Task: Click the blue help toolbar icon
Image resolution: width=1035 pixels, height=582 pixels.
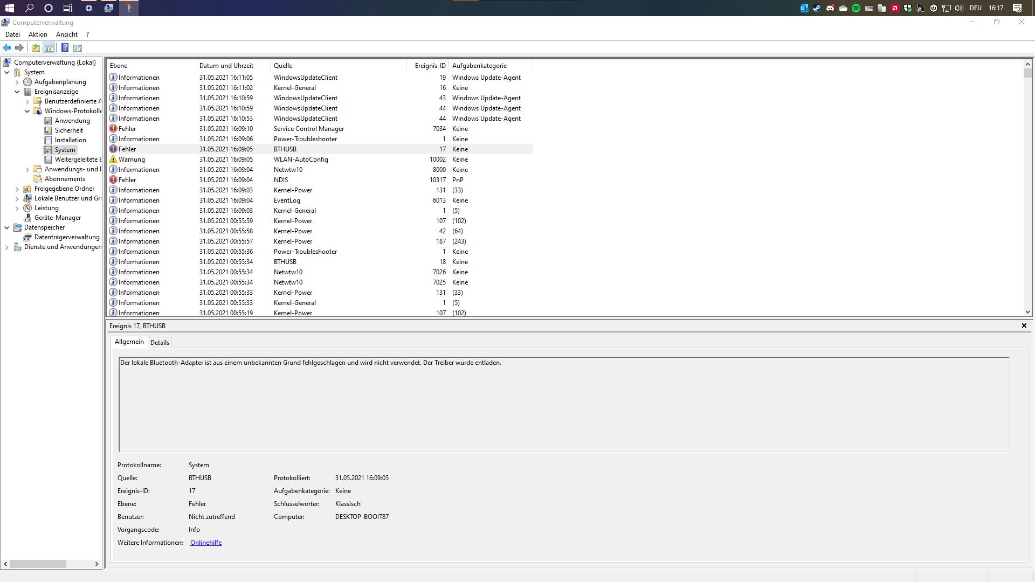Action: point(65,48)
